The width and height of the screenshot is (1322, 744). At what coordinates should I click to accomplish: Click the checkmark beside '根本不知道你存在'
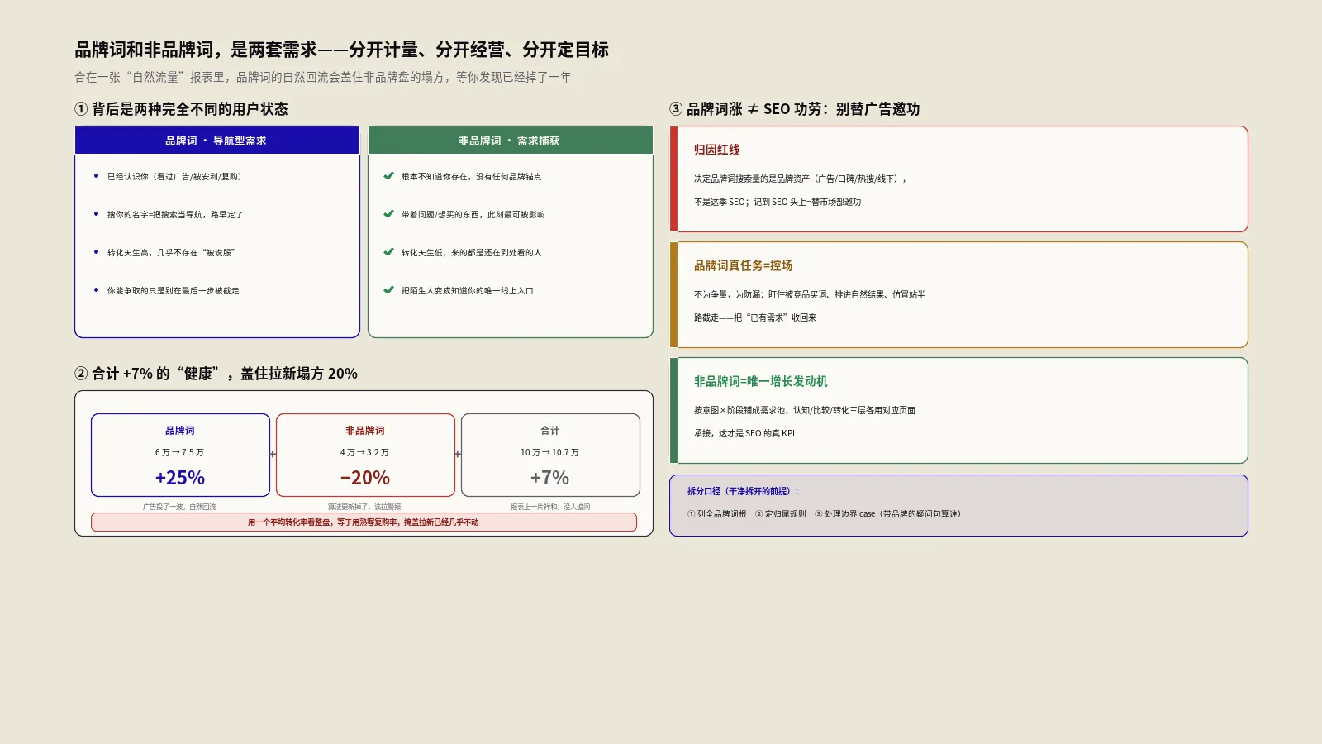[388, 176]
